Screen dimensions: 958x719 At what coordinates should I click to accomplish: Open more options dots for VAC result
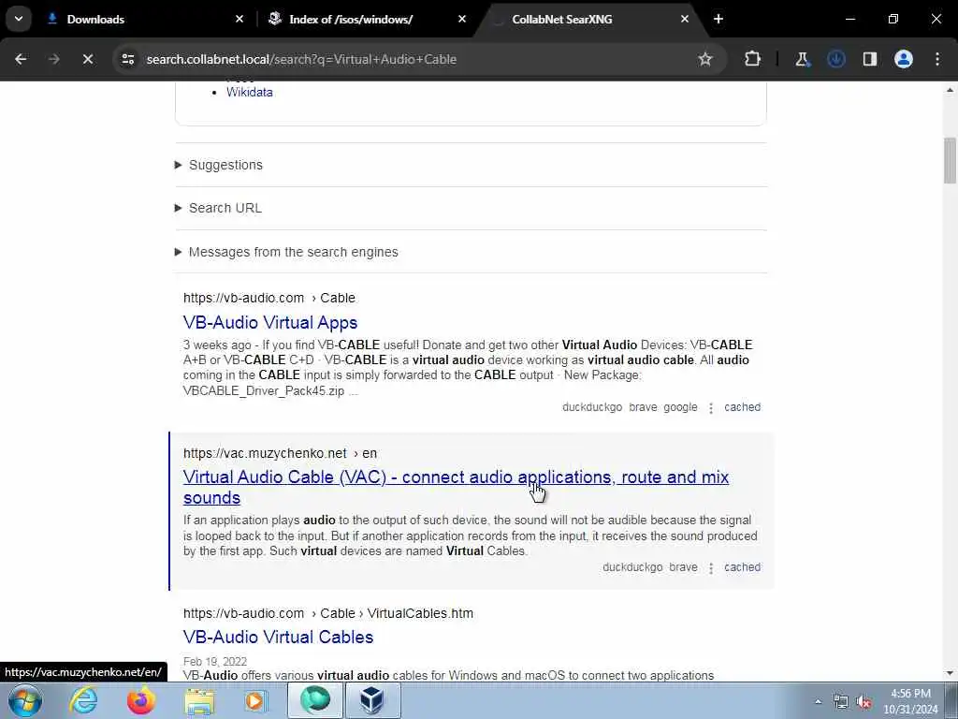point(711,568)
